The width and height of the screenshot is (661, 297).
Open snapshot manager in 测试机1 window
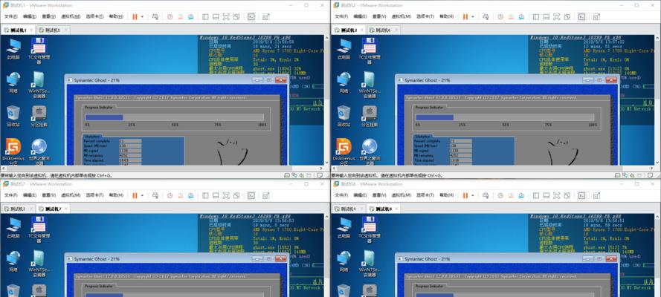(191, 17)
